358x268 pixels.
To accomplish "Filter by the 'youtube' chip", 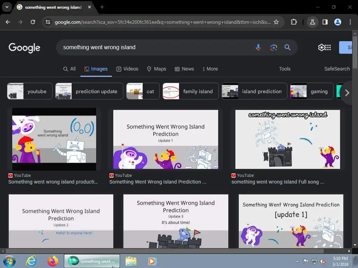I will click(30, 91).
